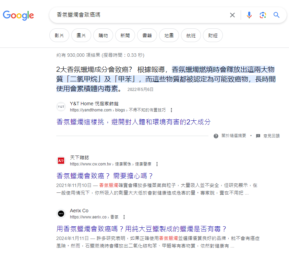Open Google Lens image search icon

click(x=263, y=15)
